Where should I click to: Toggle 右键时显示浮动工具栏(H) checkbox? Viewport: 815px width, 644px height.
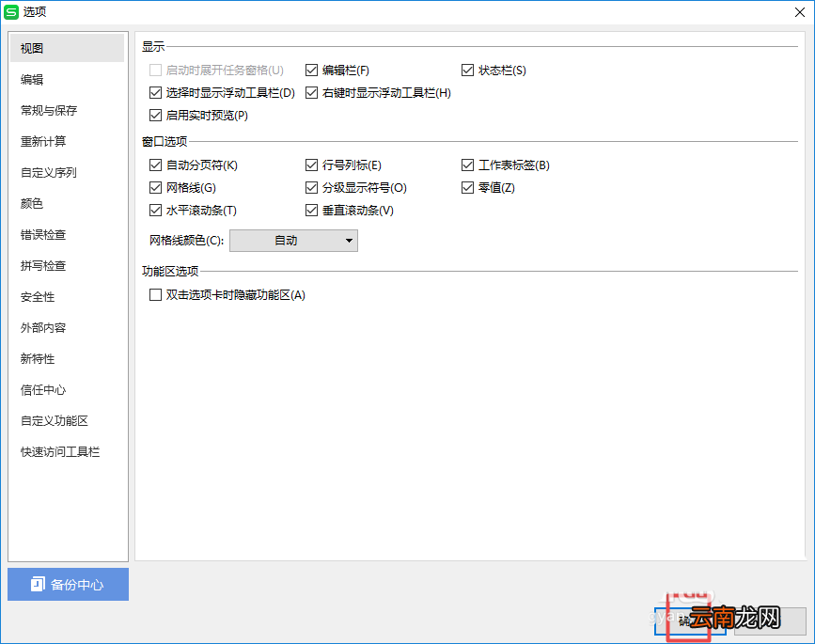(311, 92)
